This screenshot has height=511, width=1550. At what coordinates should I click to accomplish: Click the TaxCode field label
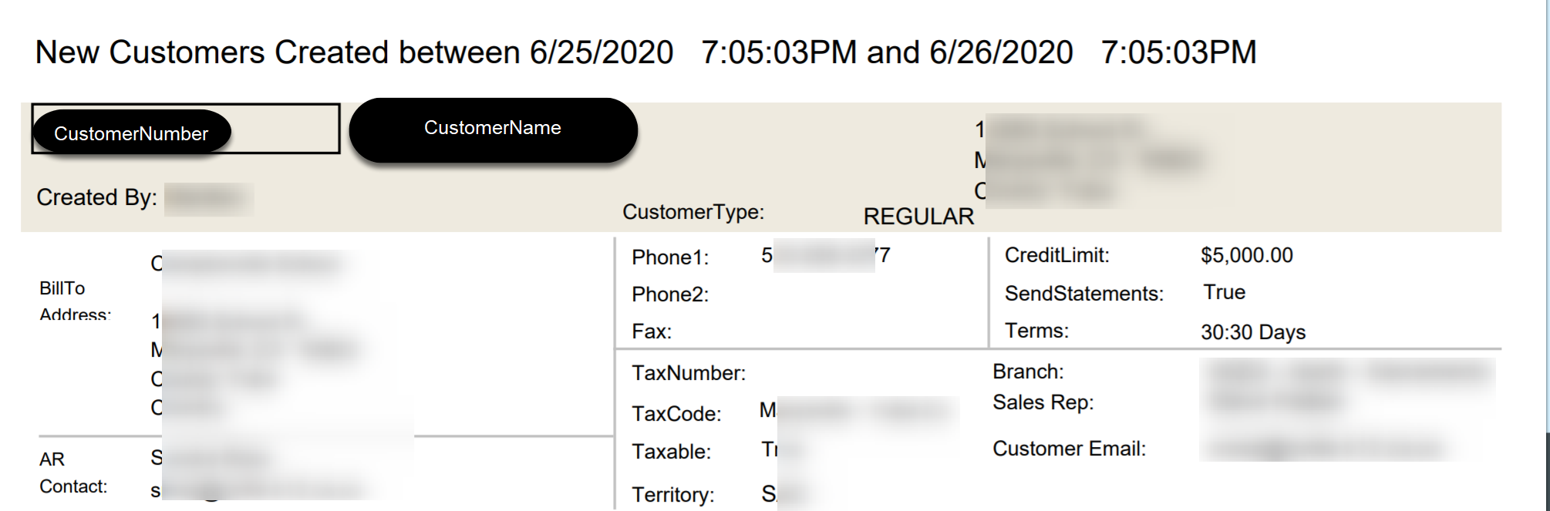[x=676, y=414]
